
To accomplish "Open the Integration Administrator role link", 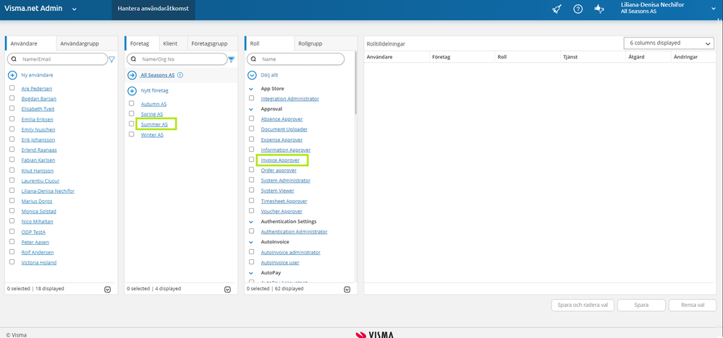I will [x=290, y=99].
